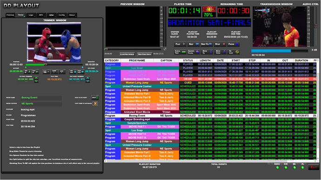Set the trimmer Out point
The width and height of the screenshot is (321, 180).
point(72,71)
